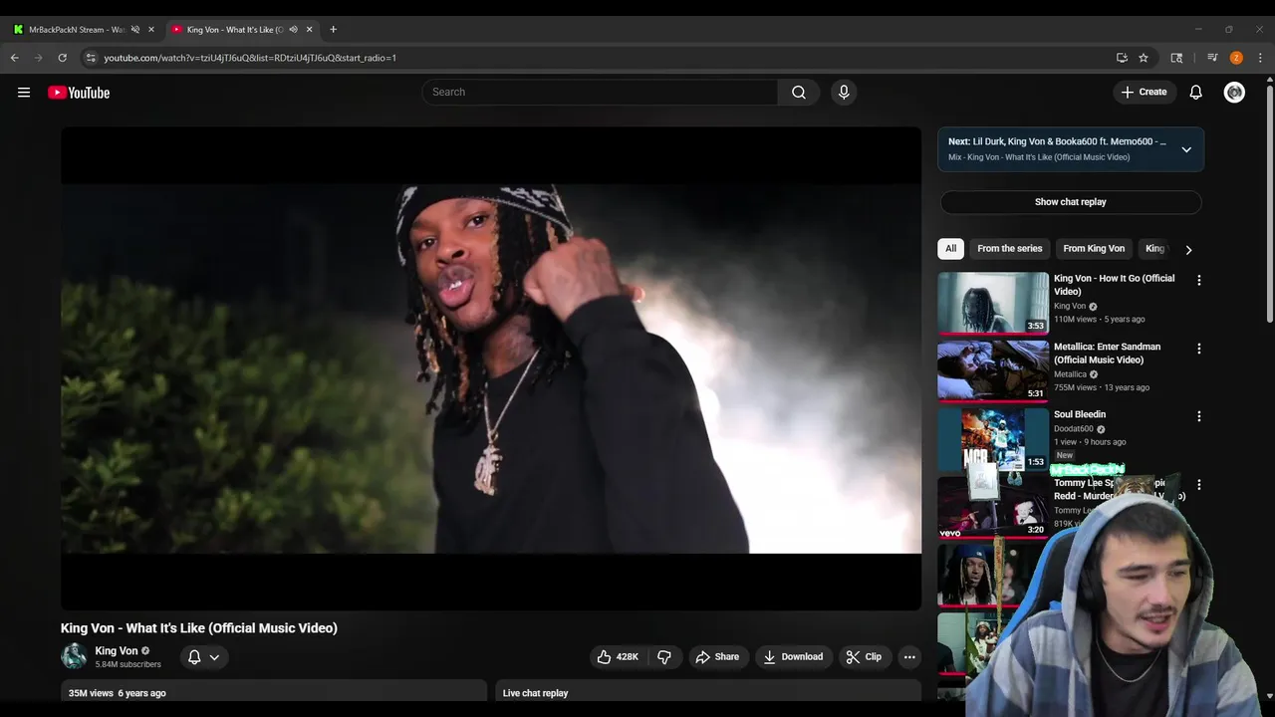
Task: Toggle channel notification bell for King Von
Action: point(194,656)
